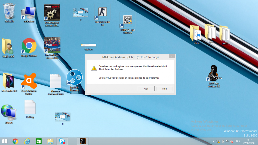Switch to the MTA taskbar item
The image size is (258, 145).
point(83,141)
